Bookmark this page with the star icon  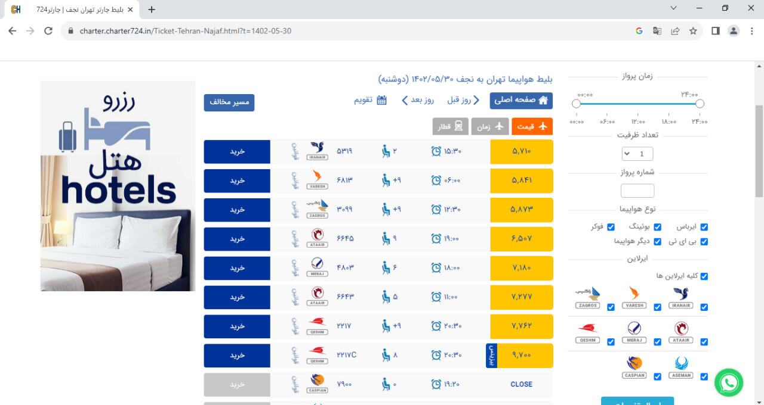point(693,31)
